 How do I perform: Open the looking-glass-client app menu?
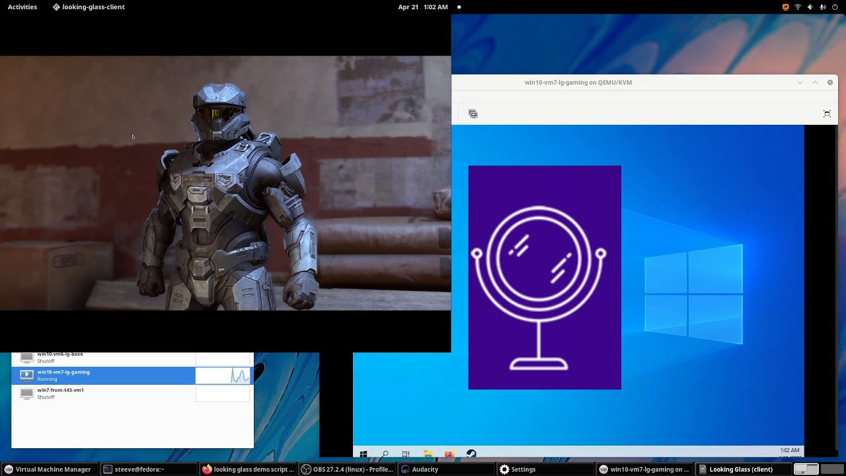[89, 7]
